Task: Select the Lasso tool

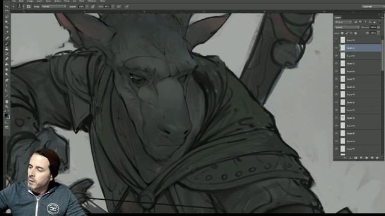Action: coord(7,17)
